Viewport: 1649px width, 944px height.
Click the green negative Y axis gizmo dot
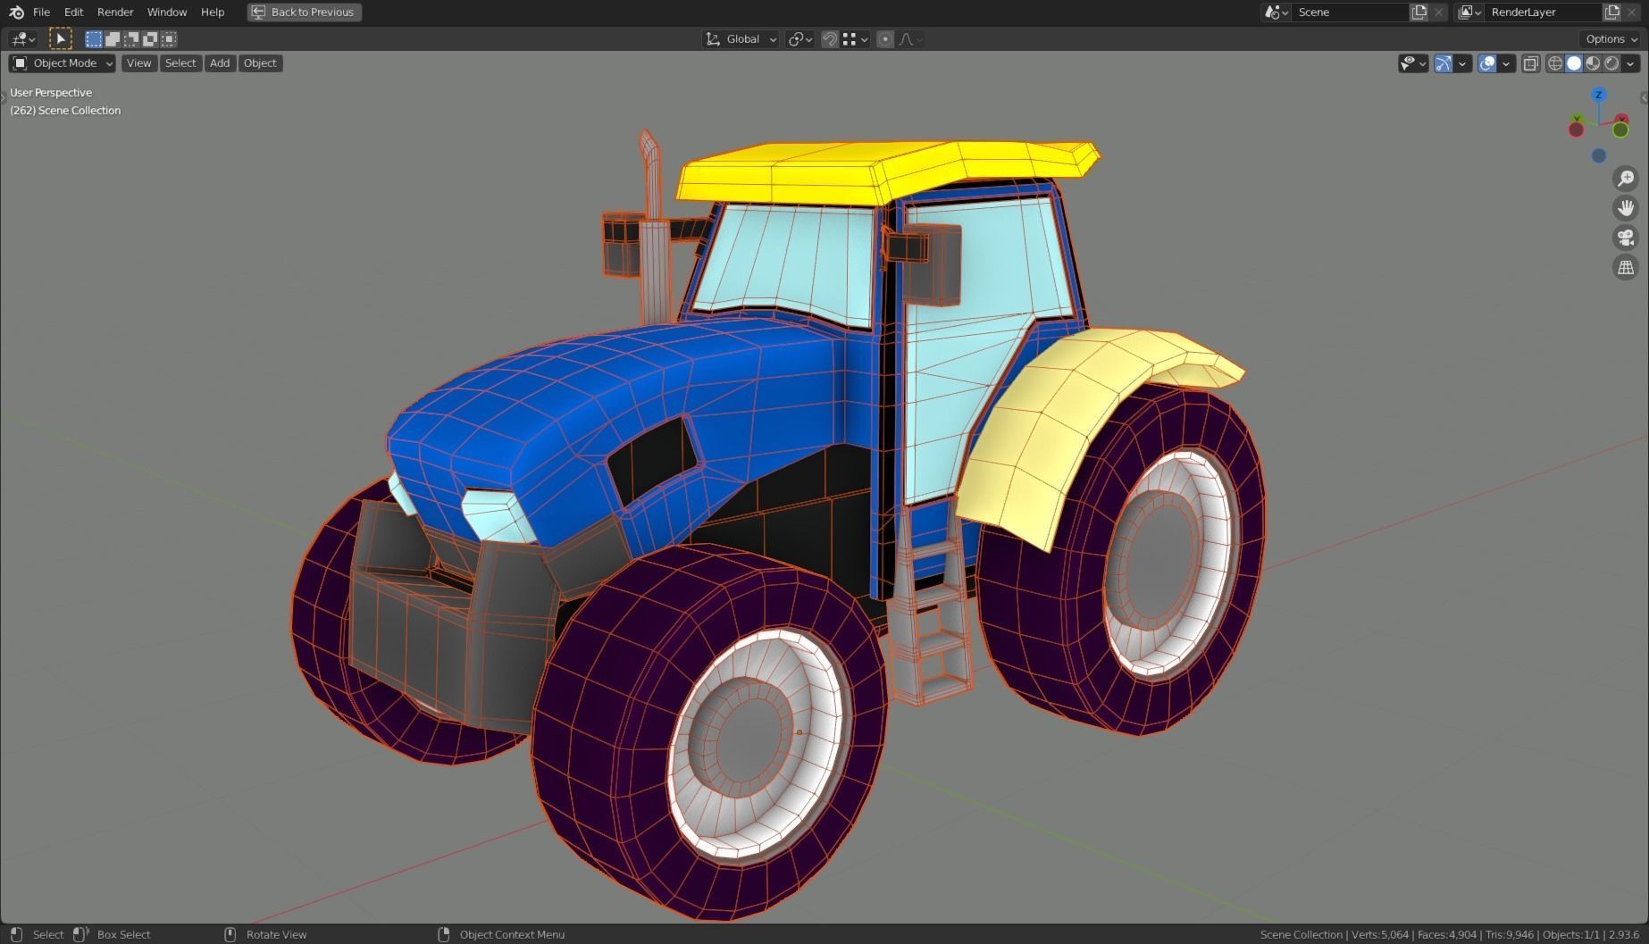pyautogui.click(x=1620, y=130)
